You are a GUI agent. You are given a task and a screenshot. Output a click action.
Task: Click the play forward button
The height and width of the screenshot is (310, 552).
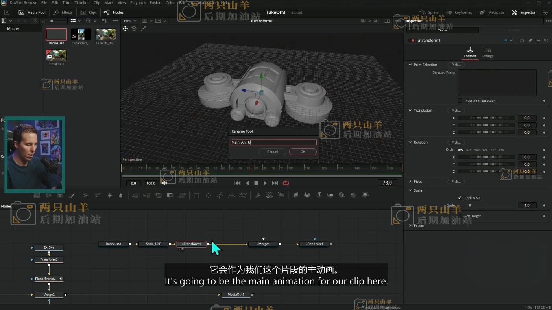[265, 183]
